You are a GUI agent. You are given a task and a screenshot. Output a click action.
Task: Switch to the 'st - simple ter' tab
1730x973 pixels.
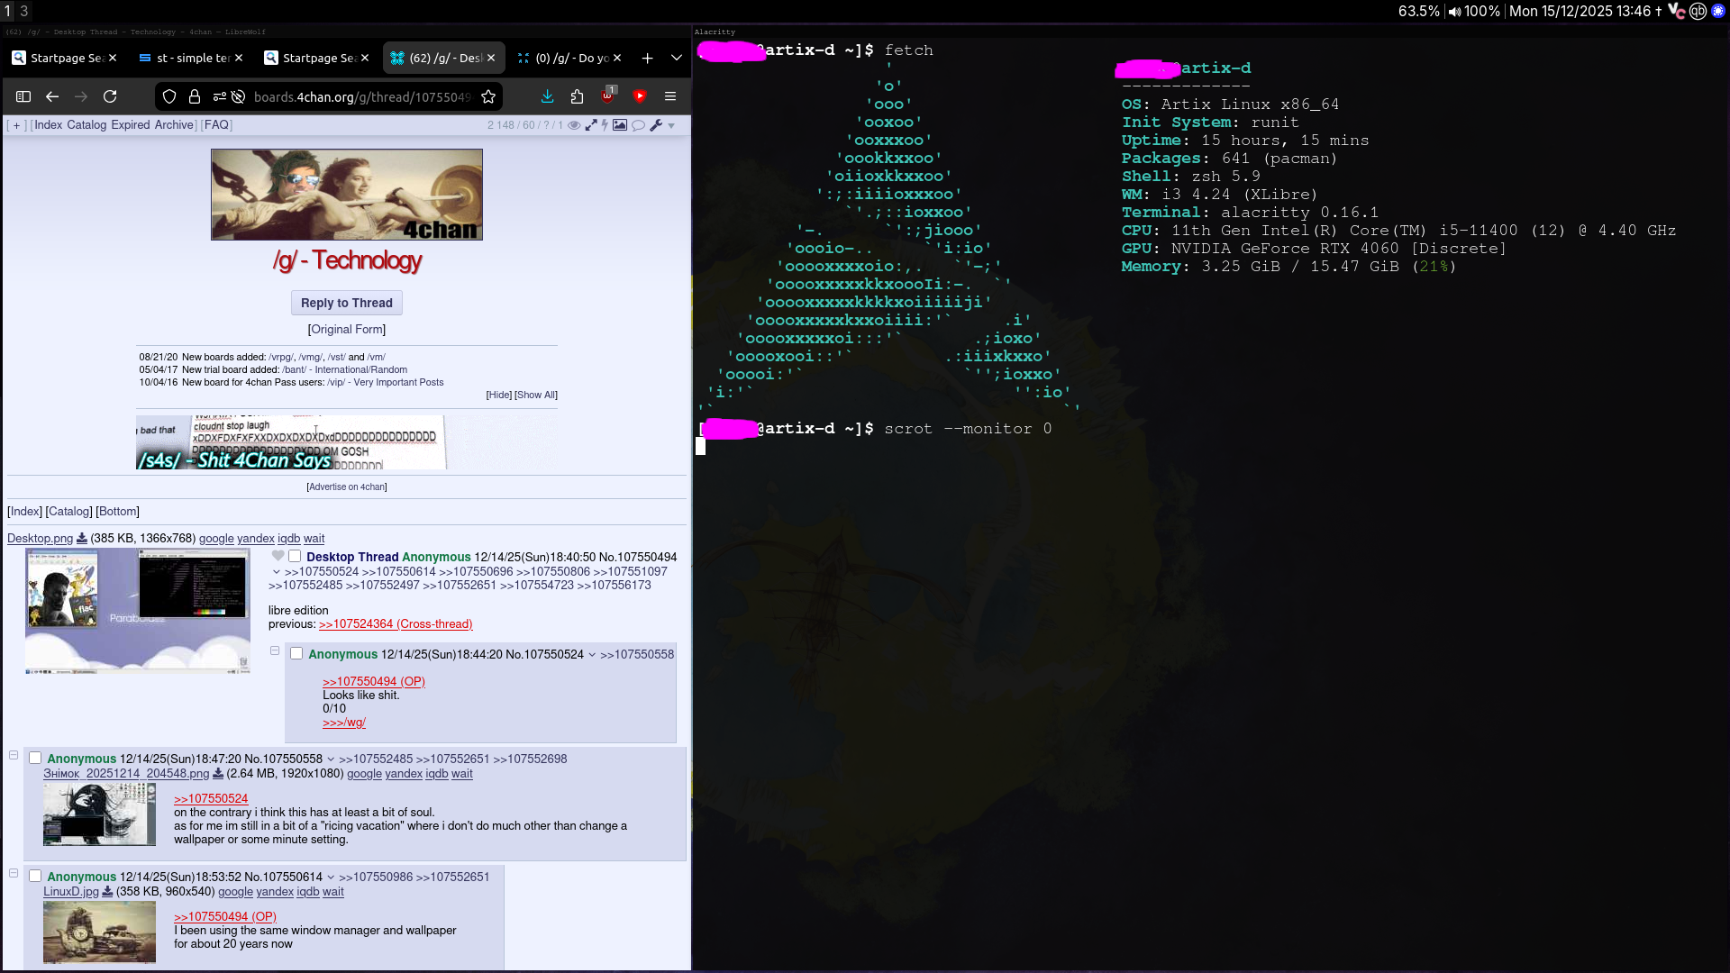point(192,58)
